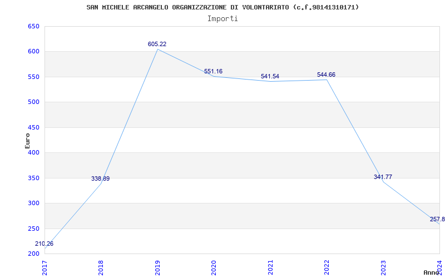Viewport: 445px width, 278px height.
Task: Click the 551.16 data label for 2020
Action: tap(213, 71)
